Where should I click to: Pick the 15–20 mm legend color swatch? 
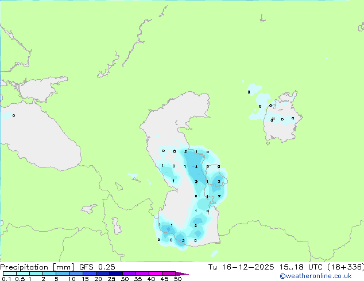(x=90, y=274)
